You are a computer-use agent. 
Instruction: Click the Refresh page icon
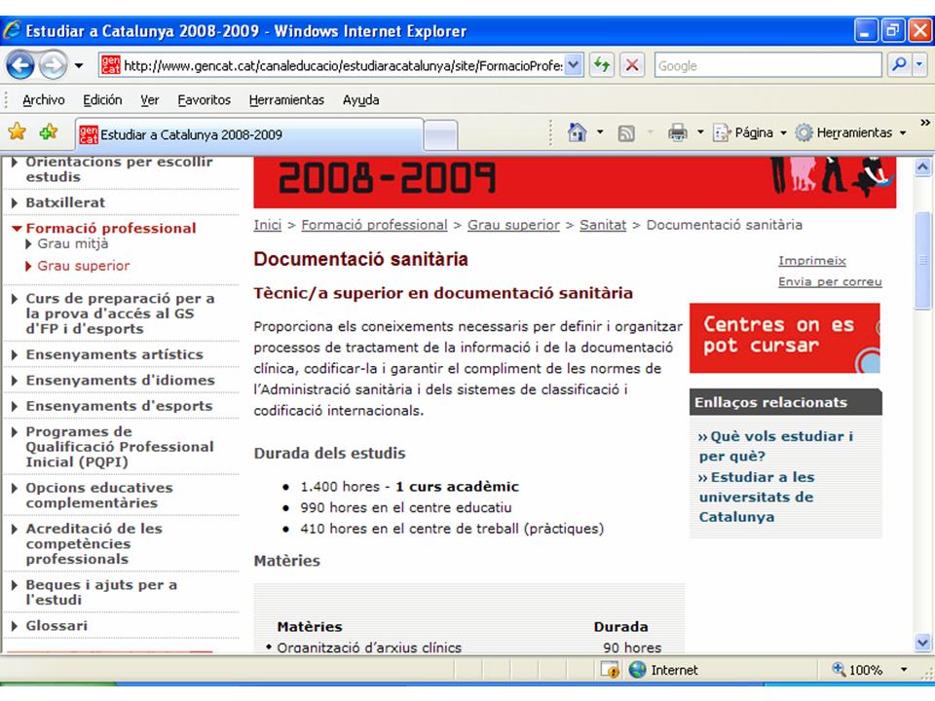tap(602, 65)
